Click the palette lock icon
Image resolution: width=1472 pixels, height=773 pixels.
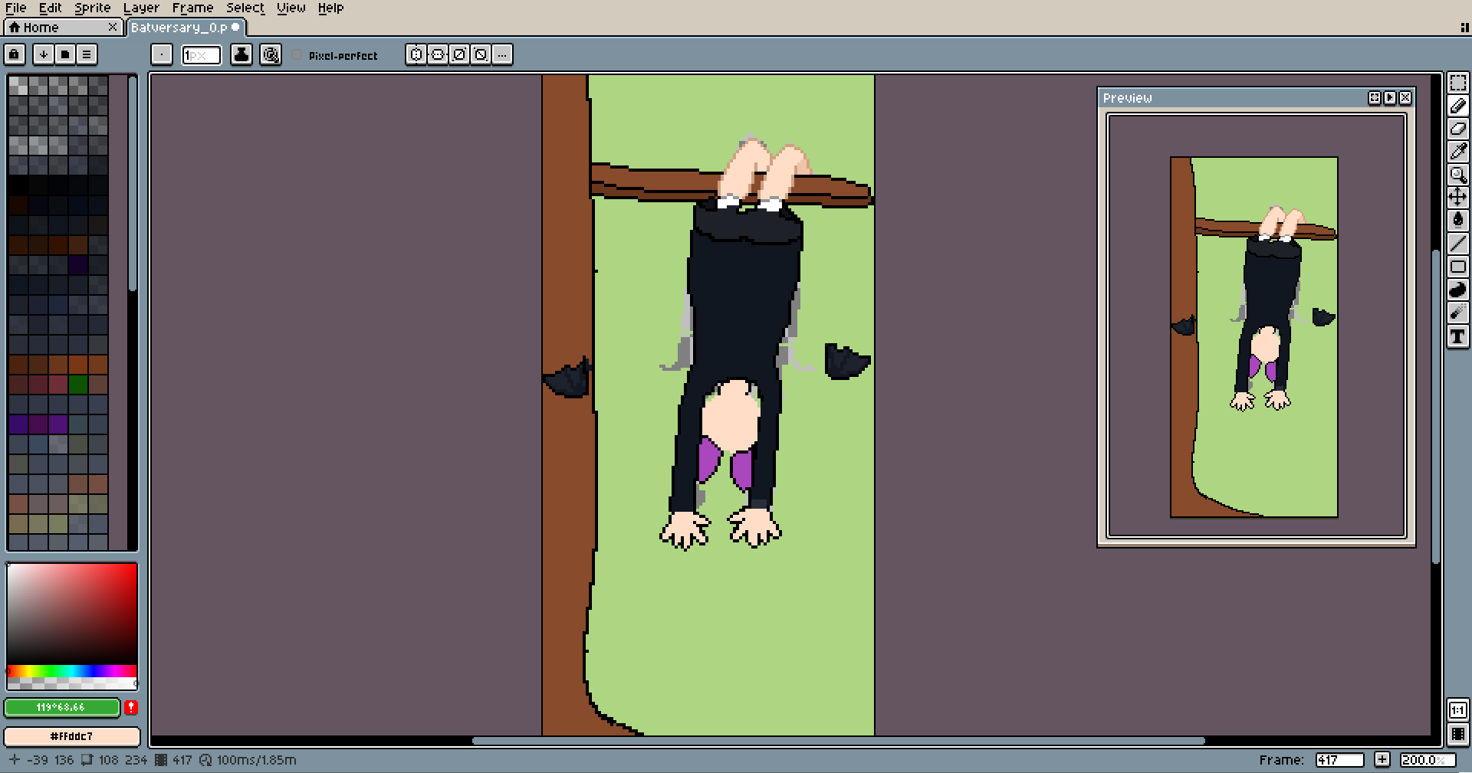(15, 54)
